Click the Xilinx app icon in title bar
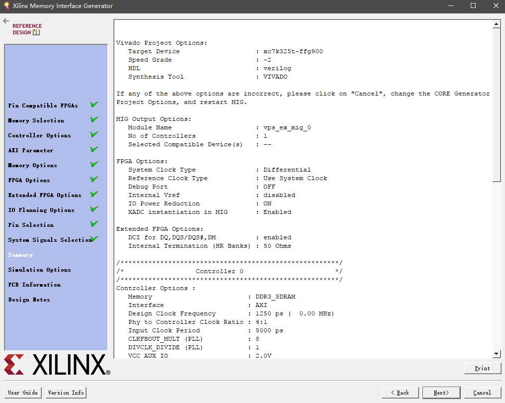The image size is (505, 403). pos(6,5)
